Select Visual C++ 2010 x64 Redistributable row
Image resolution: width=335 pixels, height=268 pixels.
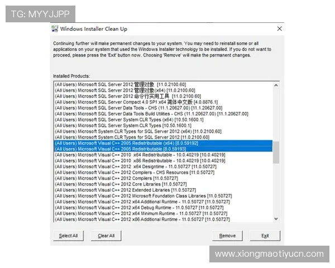(163, 155)
